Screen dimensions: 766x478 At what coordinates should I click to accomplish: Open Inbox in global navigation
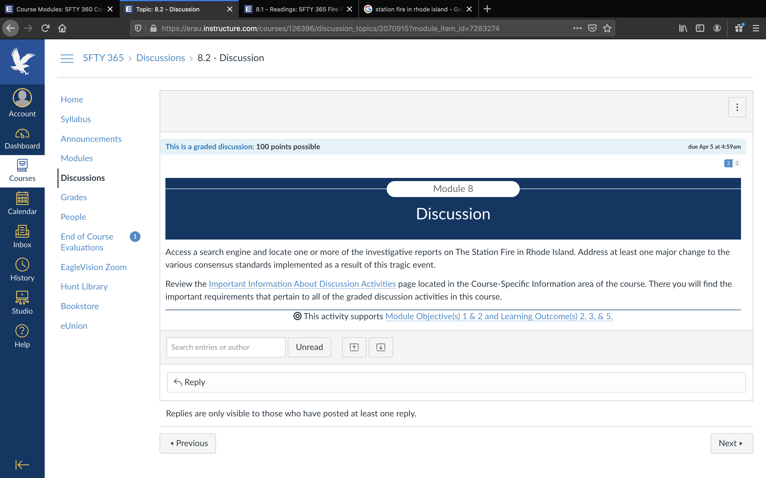coord(22,237)
